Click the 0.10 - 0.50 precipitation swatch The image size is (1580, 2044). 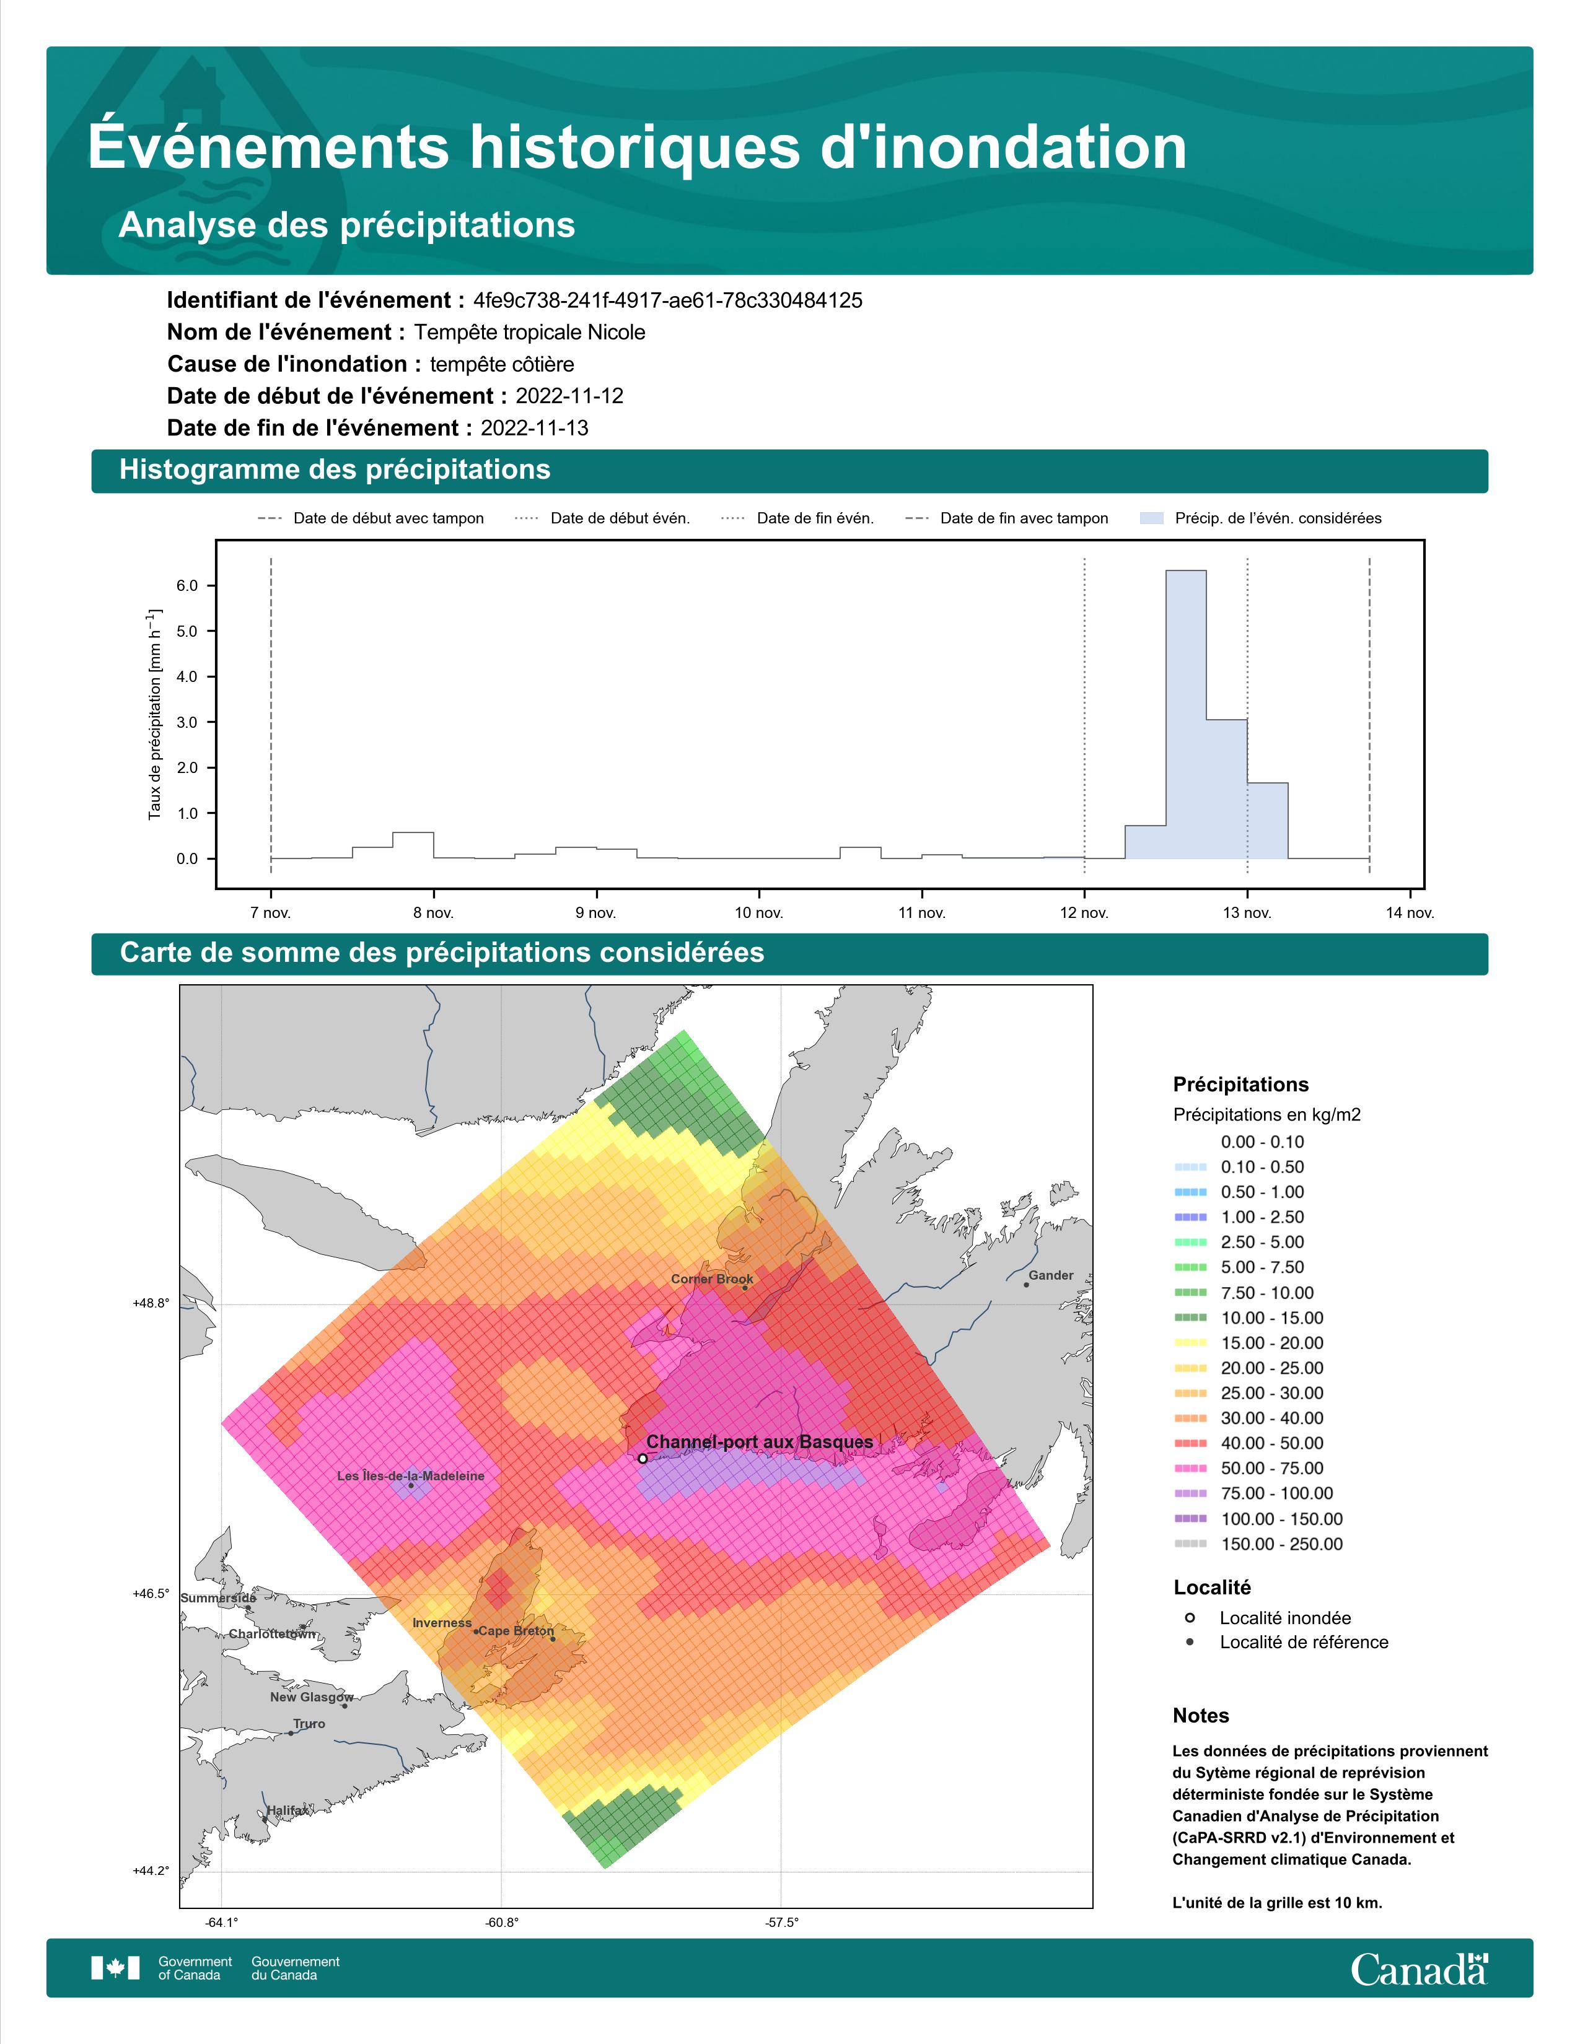pos(1190,1167)
